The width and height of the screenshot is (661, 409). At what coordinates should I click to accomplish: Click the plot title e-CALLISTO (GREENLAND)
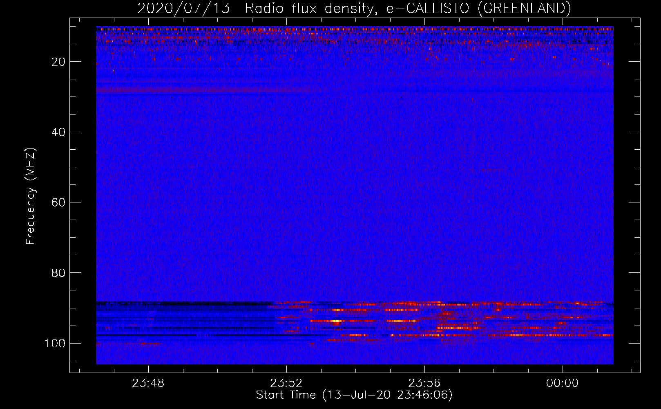click(x=478, y=8)
